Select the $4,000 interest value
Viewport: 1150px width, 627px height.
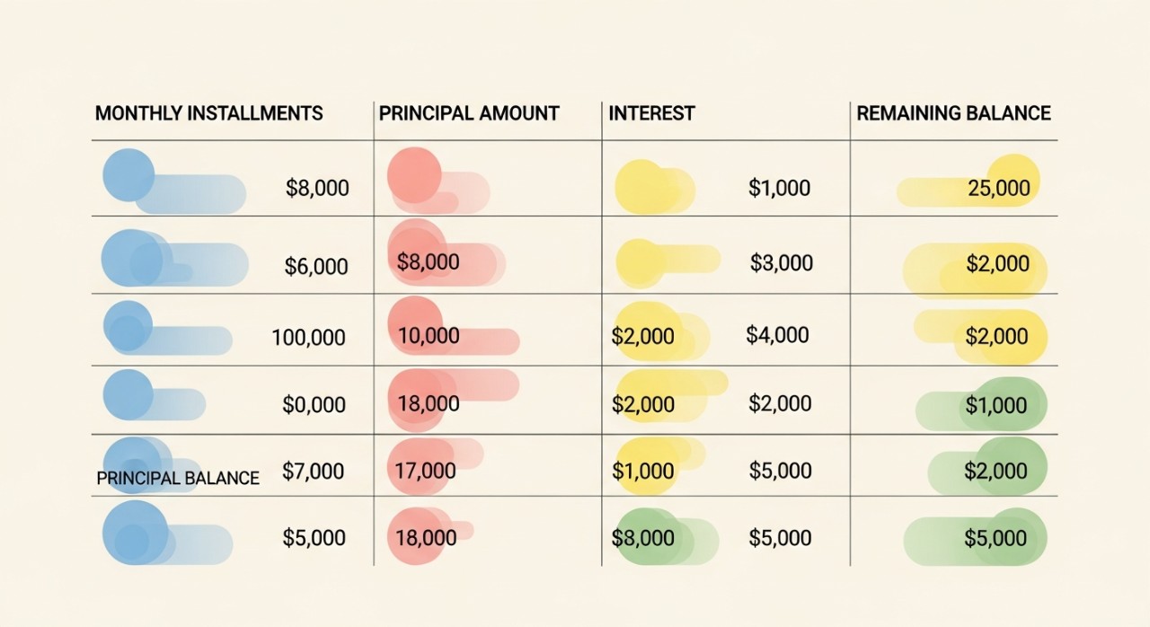coord(777,335)
